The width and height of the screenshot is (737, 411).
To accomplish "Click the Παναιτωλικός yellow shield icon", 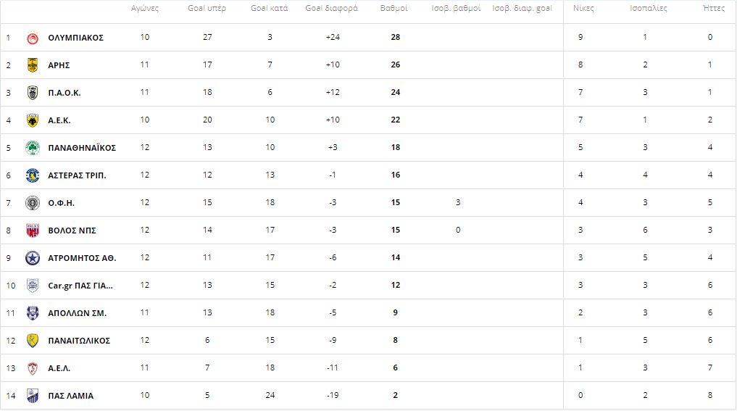I will (x=33, y=341).
